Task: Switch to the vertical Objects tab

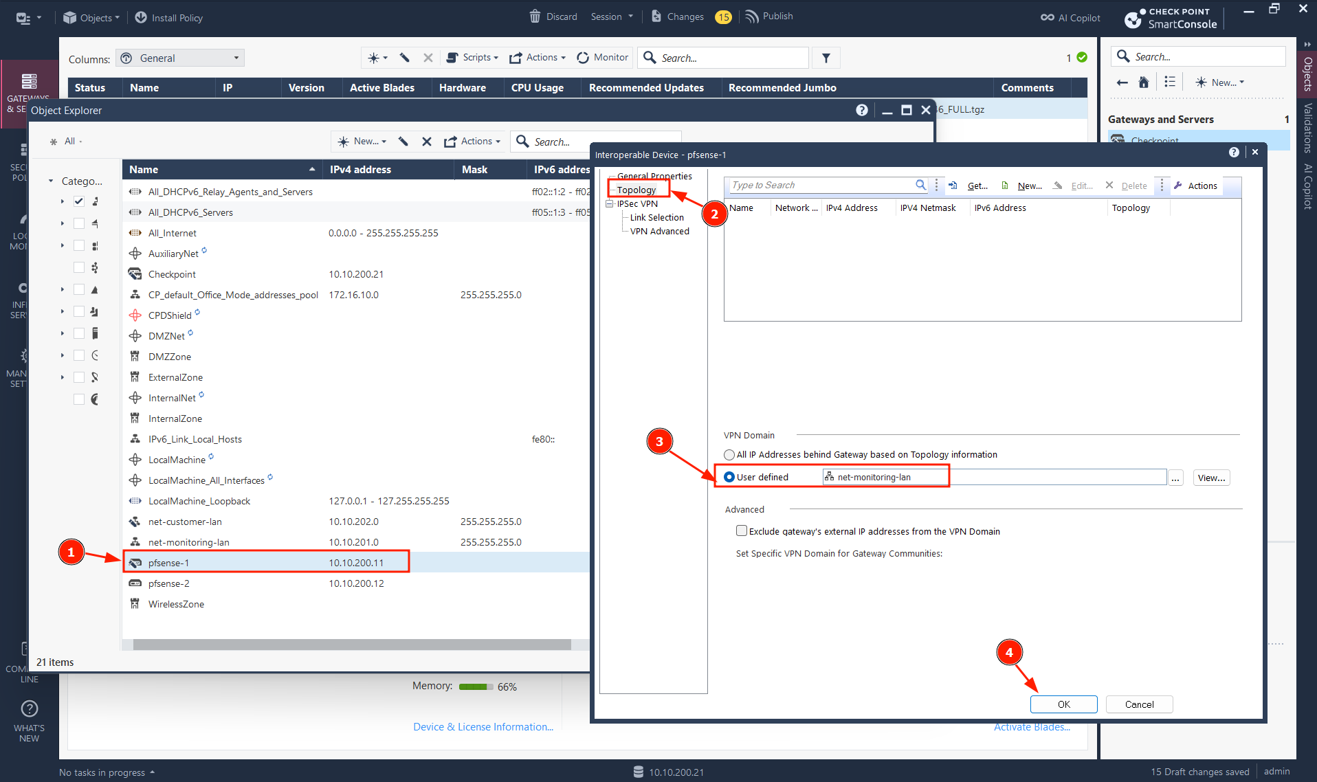Action: (1307, 74)
